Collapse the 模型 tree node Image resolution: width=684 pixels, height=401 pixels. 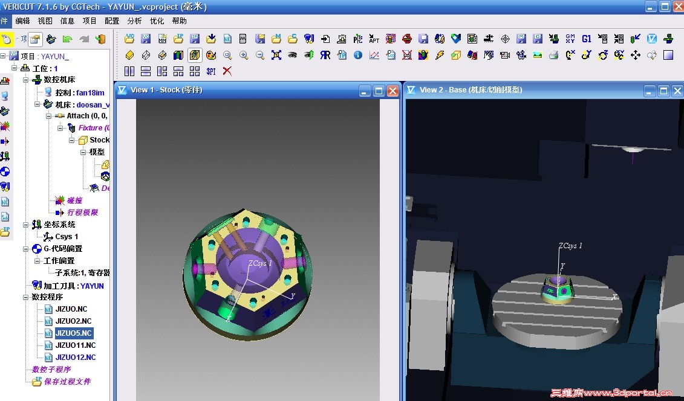pos(83,152)
